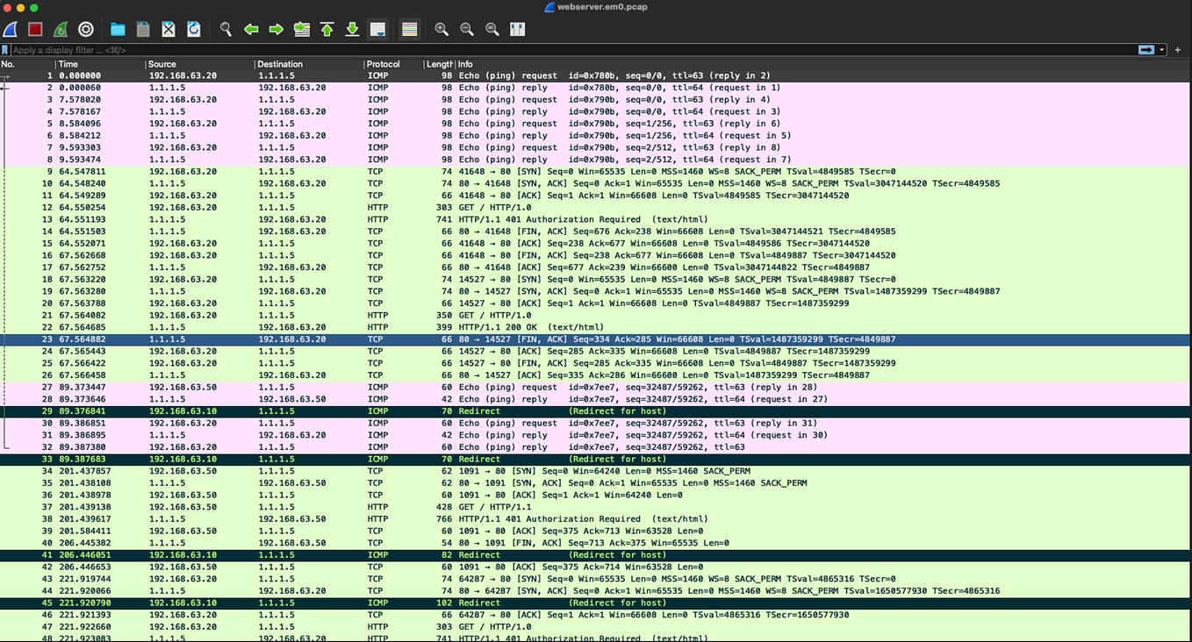Start a new live capture

click(x=11, y=29)
